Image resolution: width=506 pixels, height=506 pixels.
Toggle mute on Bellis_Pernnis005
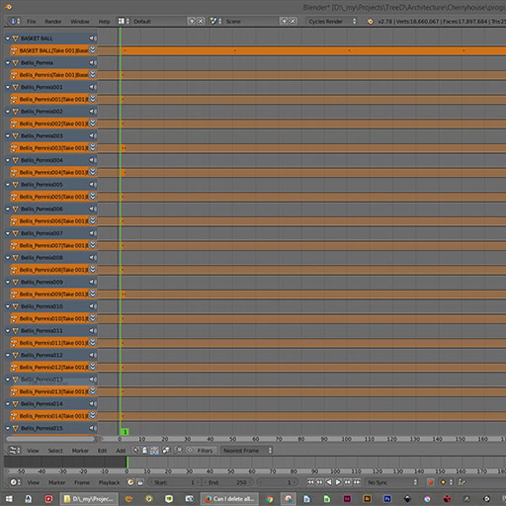tap(92, 184)
